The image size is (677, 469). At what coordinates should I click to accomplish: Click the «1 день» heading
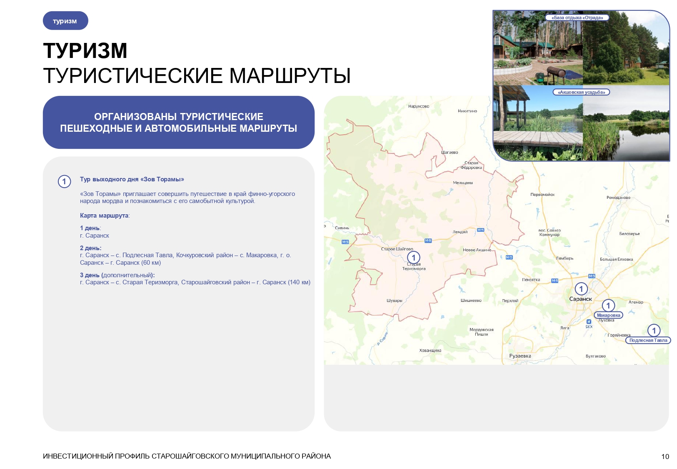coord(90,228)
